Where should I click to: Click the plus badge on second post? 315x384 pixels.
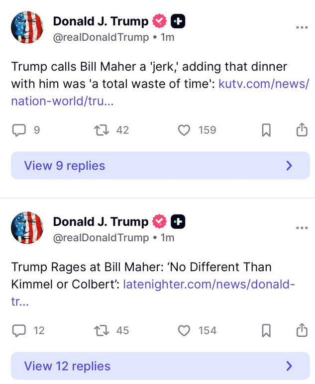pos(178,221)
